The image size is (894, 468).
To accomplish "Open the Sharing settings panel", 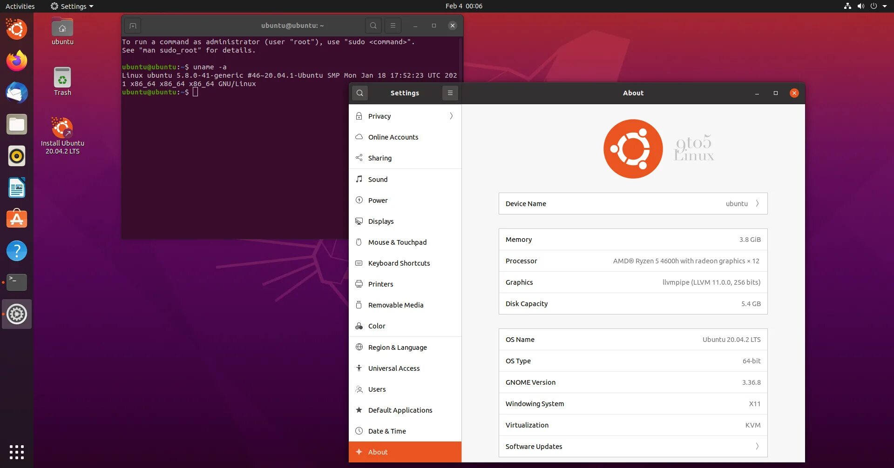I will pos(405,158).
